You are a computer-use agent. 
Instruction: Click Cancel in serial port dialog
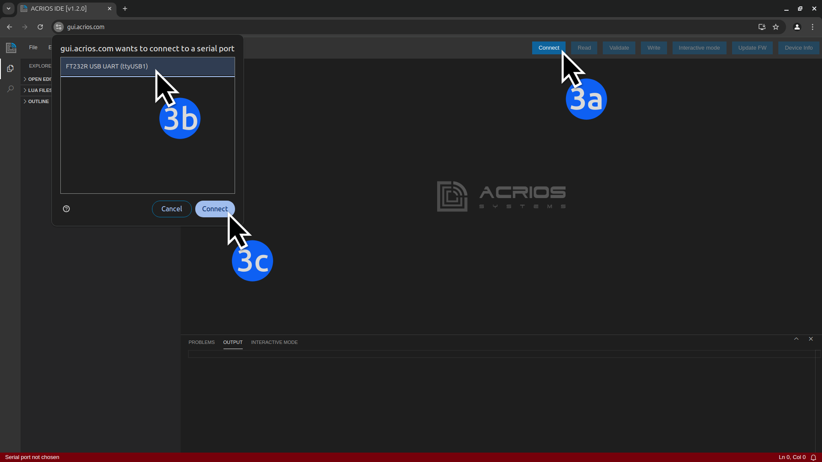[172, 209]
